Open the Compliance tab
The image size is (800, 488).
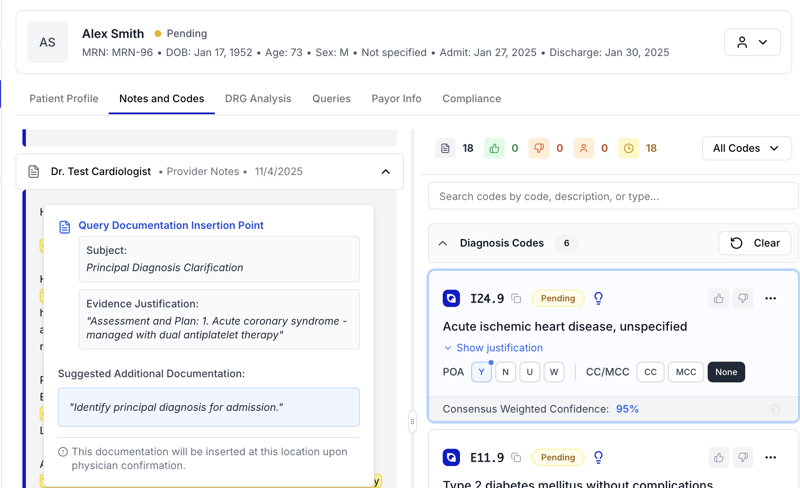click(x=472, y=99)
